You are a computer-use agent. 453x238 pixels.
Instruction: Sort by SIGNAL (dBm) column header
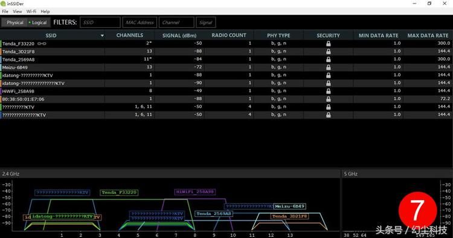click(179, 36)
